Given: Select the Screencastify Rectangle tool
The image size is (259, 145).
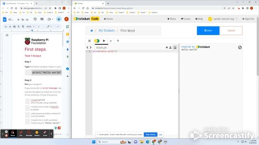Looking at the screenshot, I should click(29, 133).
